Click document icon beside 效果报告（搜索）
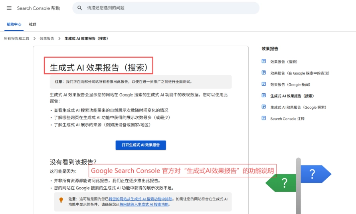This screenshot has width=356, height=214. point(263,61)
